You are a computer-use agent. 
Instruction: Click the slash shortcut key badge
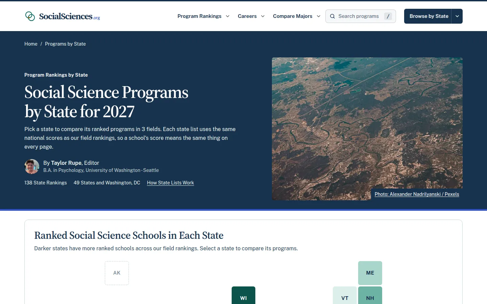pos(388,16)
